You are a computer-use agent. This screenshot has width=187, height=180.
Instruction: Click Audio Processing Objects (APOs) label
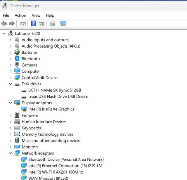51,46
